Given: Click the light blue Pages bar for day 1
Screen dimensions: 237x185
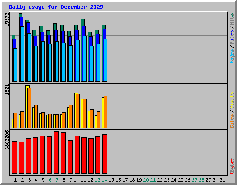Looking at the screenshot, I should pos(15,65).
